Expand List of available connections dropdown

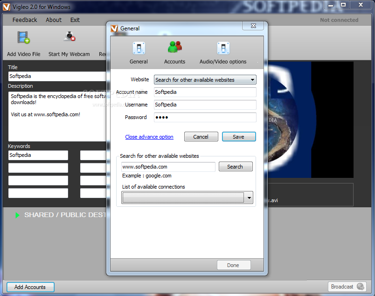tap(187, 197)
